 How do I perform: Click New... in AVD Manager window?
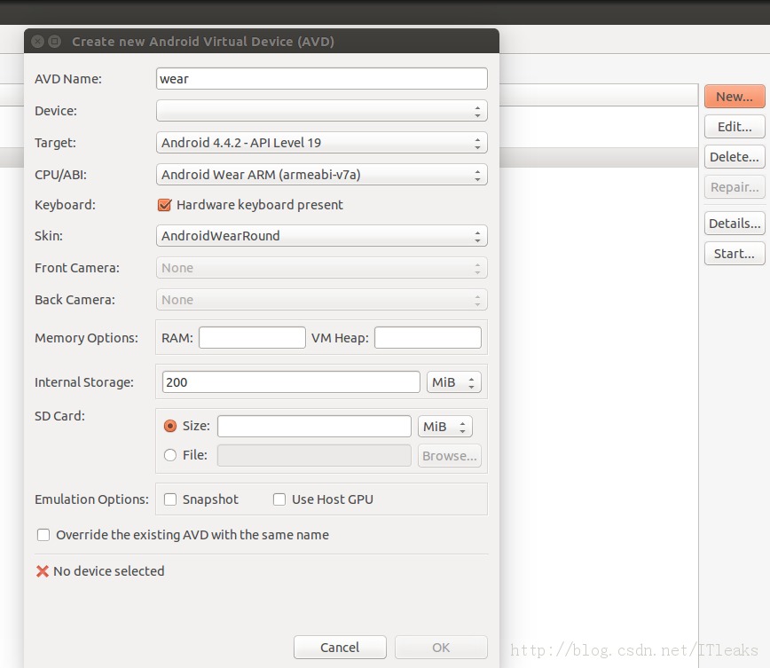pos(735,97)
